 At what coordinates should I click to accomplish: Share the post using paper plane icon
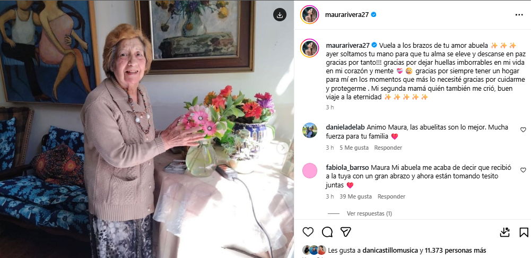pyautogui.click(x=345, y=232)
